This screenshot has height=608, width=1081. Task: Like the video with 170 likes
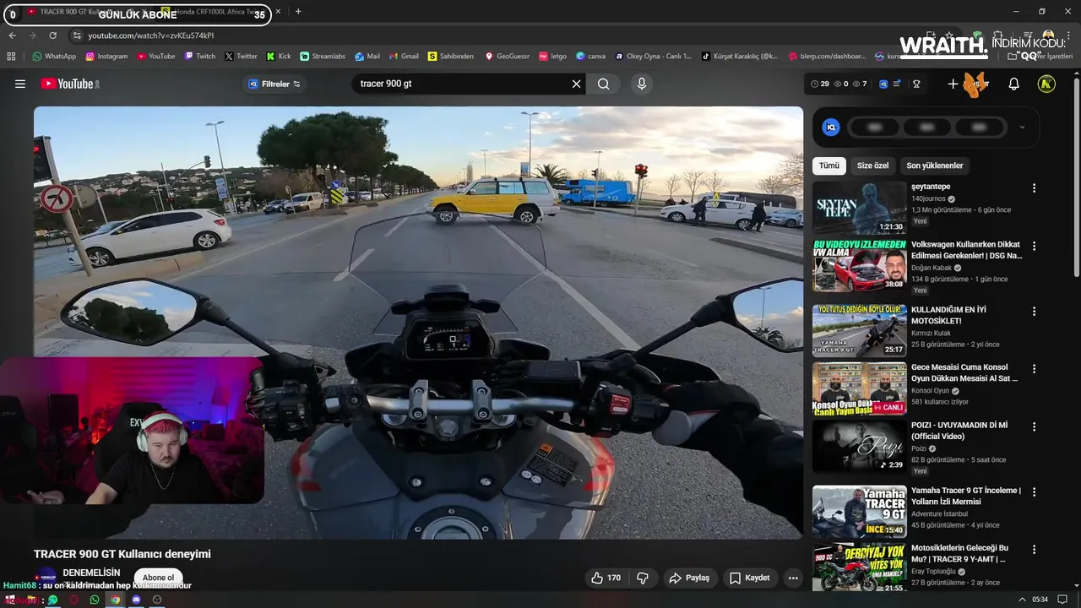pos(606,578)
